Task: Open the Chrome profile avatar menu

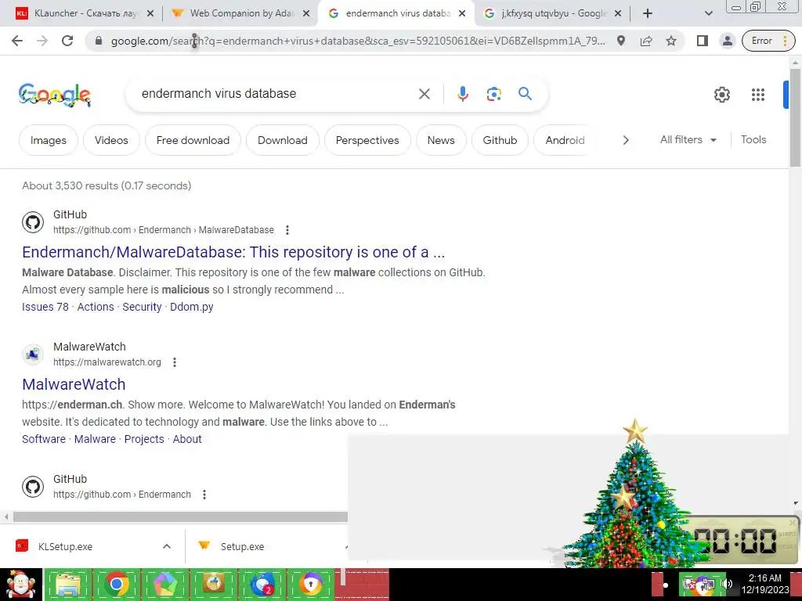Action: [x=728, y=41]
